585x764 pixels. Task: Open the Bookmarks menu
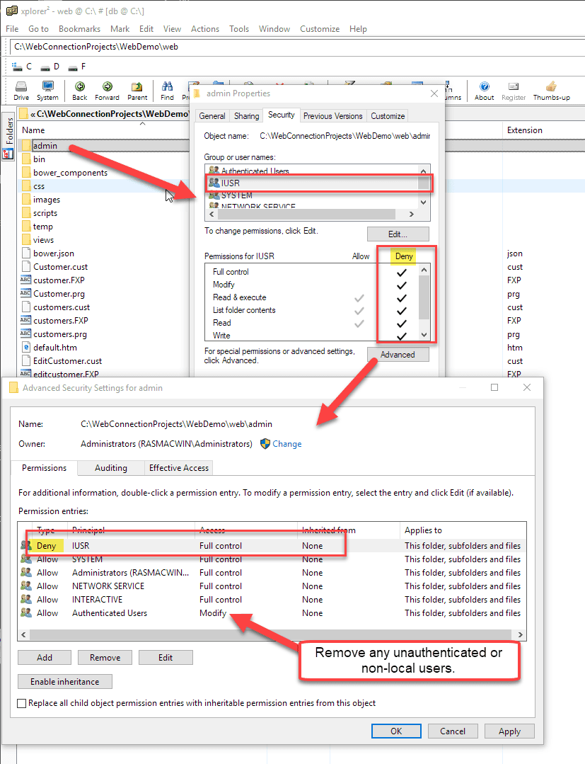[79, 29]
